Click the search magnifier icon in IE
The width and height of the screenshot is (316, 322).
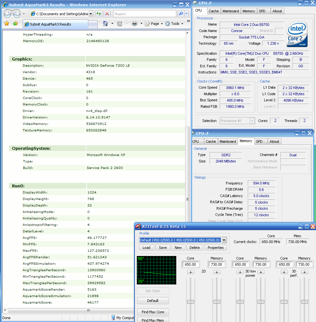point(181,14)
